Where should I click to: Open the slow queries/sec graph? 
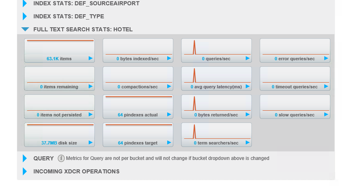click(295, 106)
